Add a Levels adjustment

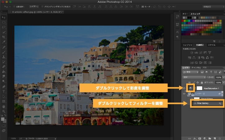(196, 52)
